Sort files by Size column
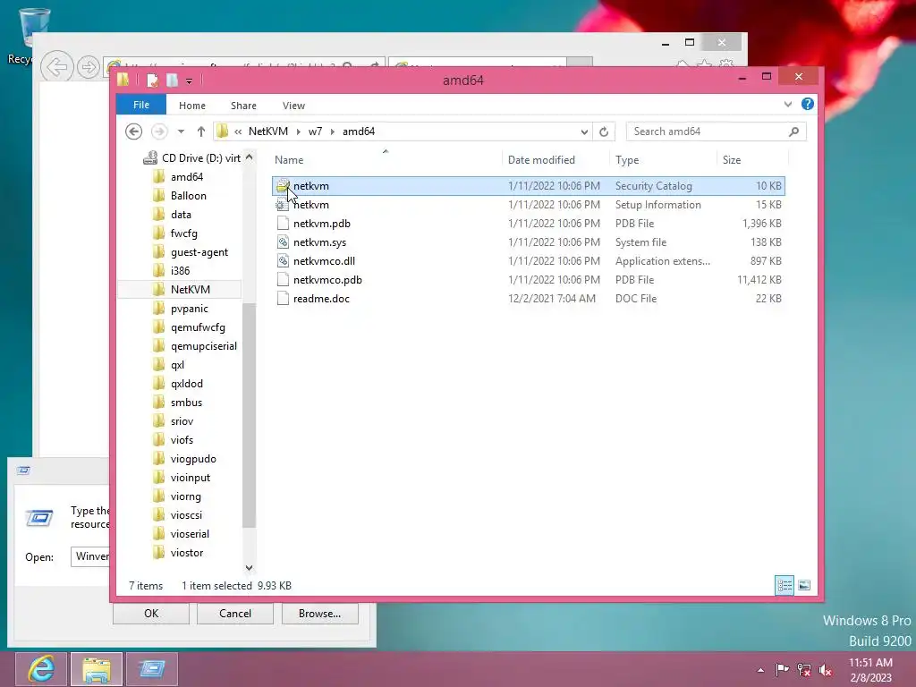The height and width of the screenshot is (687, 916). 732,160
